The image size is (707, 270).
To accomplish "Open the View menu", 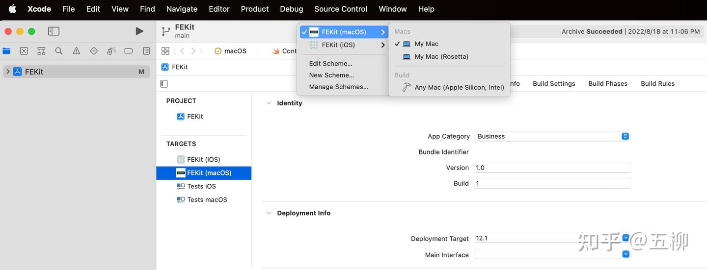I will click(120, 9).
